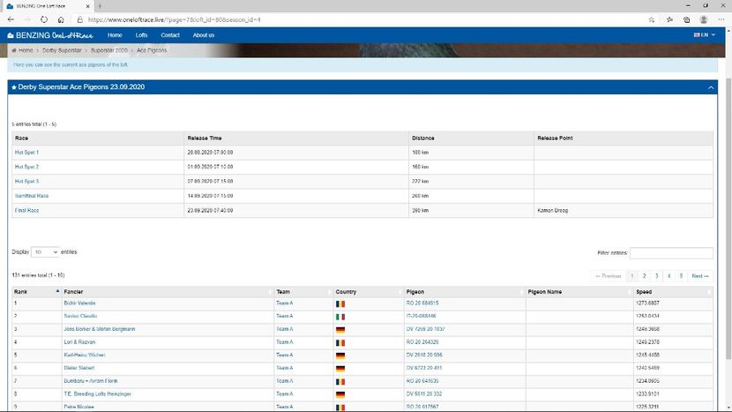This screenshot has height=412, width=732.
Task: Click the browser refresh icon
Action: (43, 19)
